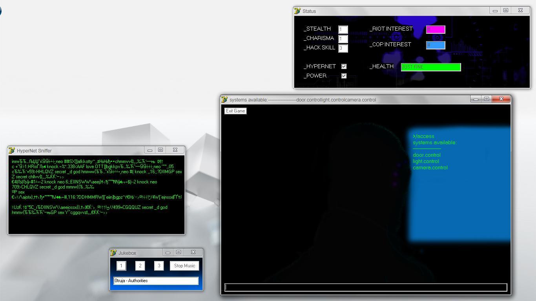Toggle the _HYPERNET checkbox
Screen dimensions: 536x301
tap(344, 66)
